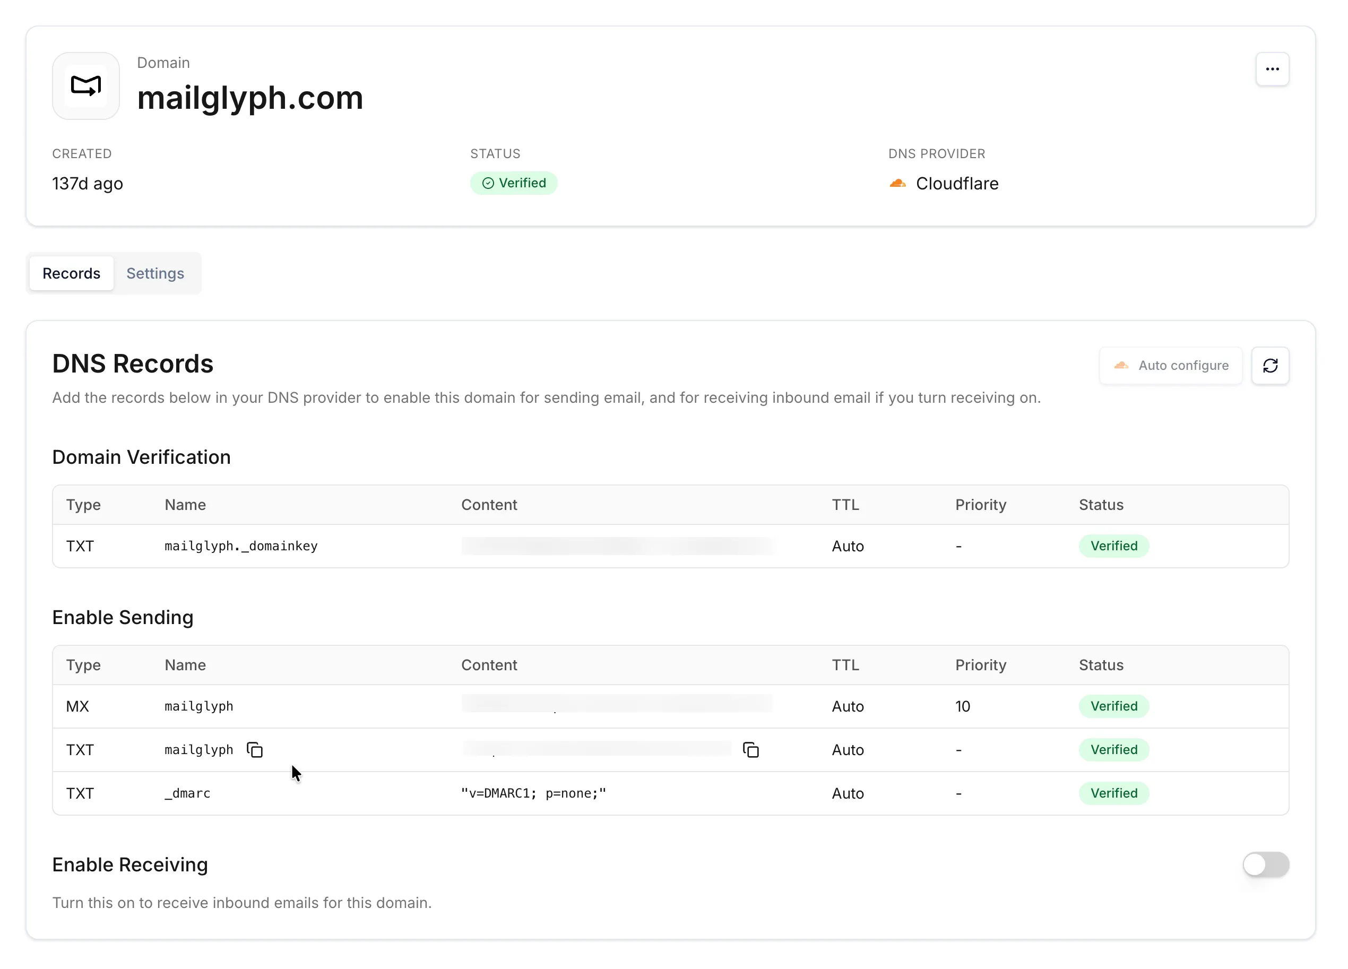Click the MX record mailglyph name
This screenshot has height=969, width=1348.
pyautogui.click(x=199, y=706)
